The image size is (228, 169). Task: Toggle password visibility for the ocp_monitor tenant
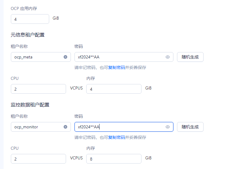tap(168, 127)
